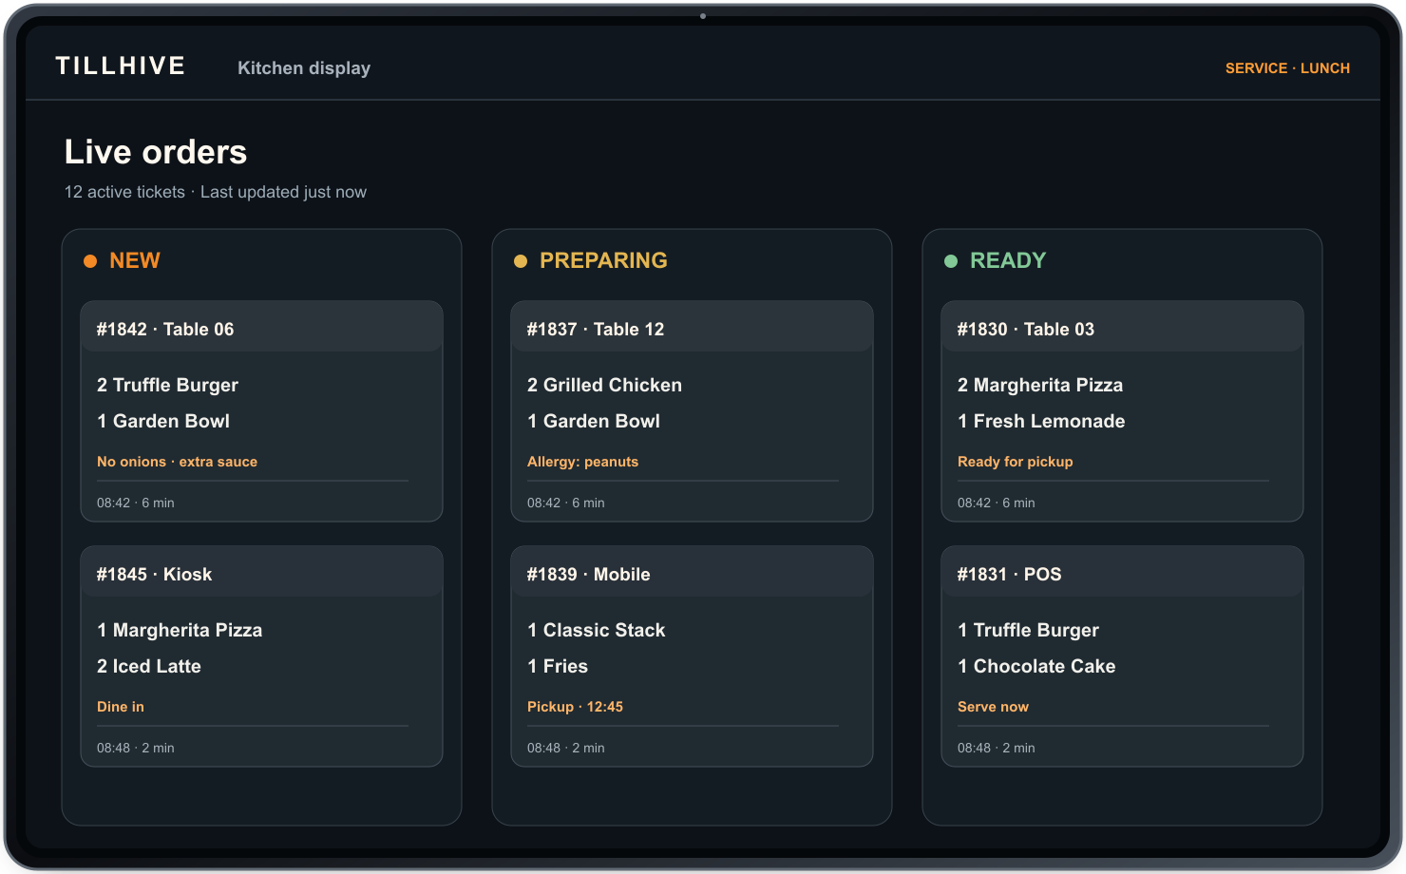Click 2 Iced Latte item

[x=149, y=666]
